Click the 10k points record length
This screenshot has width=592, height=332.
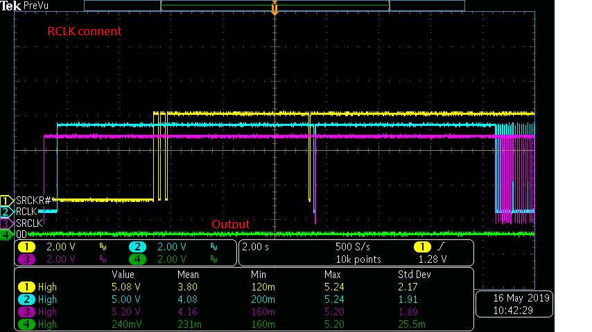(358, 259)
